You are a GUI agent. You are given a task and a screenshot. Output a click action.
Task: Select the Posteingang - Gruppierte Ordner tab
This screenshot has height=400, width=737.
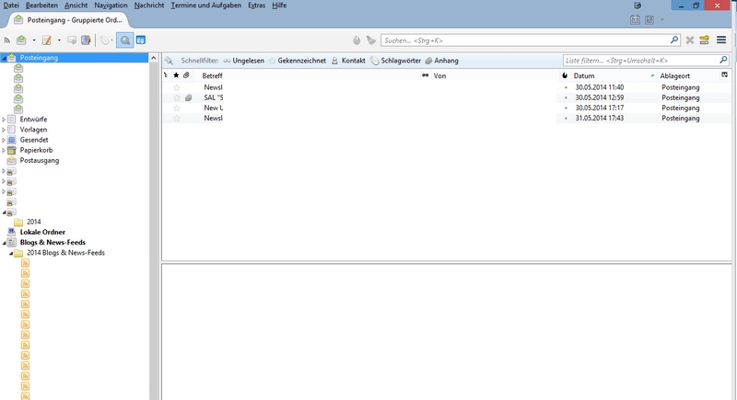[68, 20]
